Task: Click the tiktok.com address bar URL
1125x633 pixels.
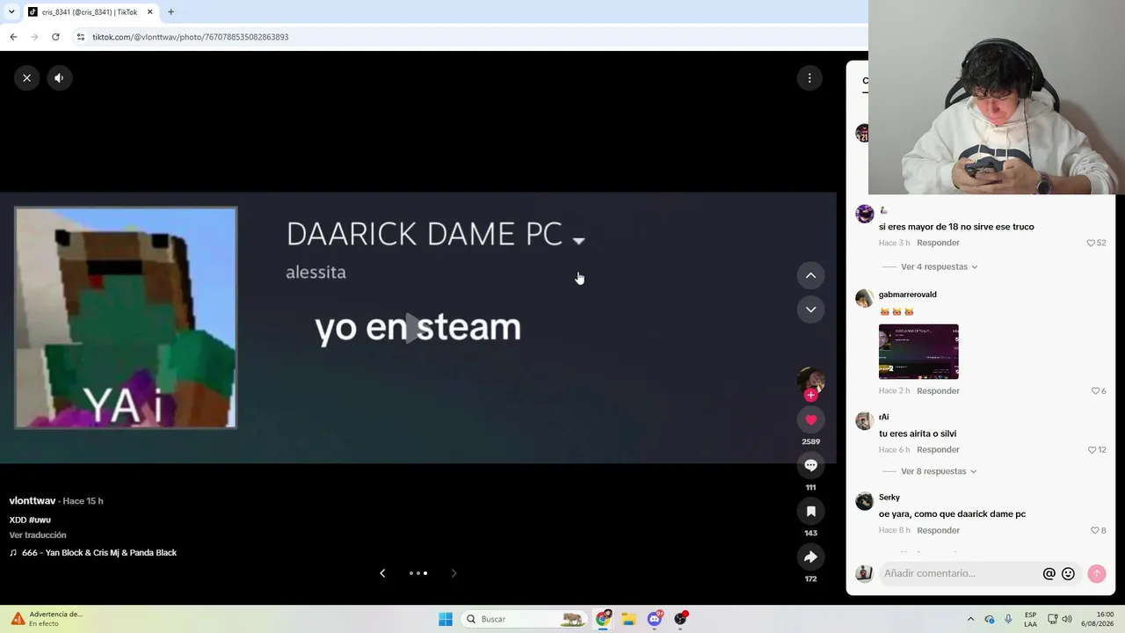Action: pyautogui.click(x=191, y=37)
